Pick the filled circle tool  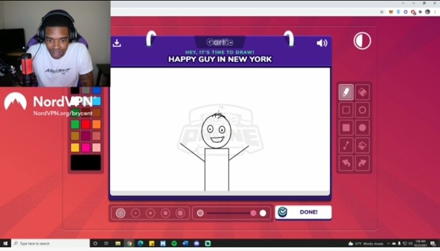point(362,128)
